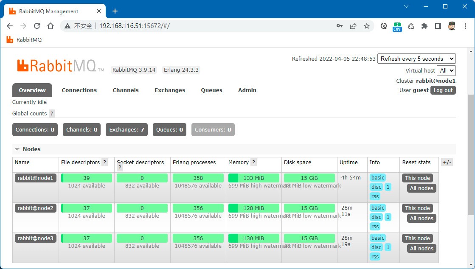Reload the RabbitMQ Management page
Screen dimensions: 475x269
click(x=37, y=26)
